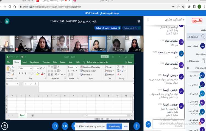Click the Share button in Excel
The width and height of the screenshot is (206, 131).
pos(129,62)
